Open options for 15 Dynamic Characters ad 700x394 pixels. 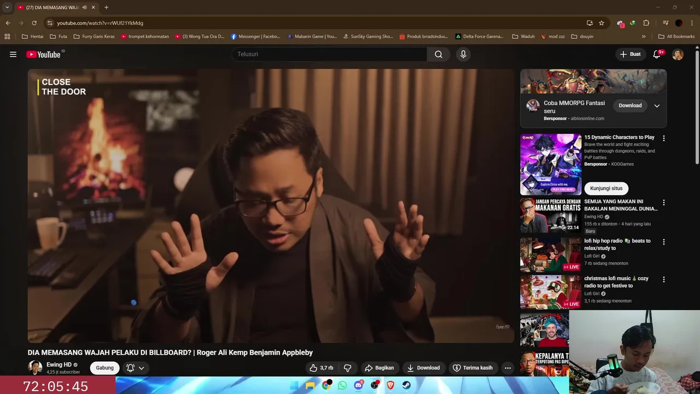tap(663, 138)
